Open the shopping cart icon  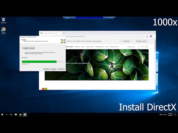pyautogui.click(x=143, y=47)
